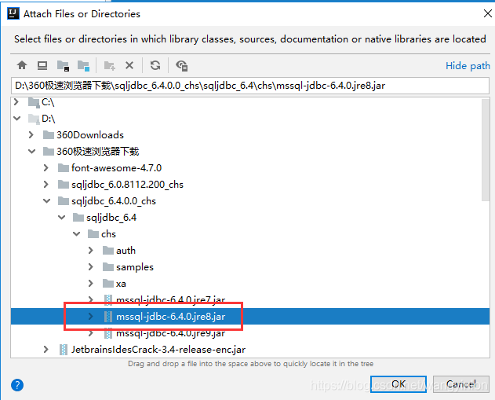Select the xa folder

250,284
